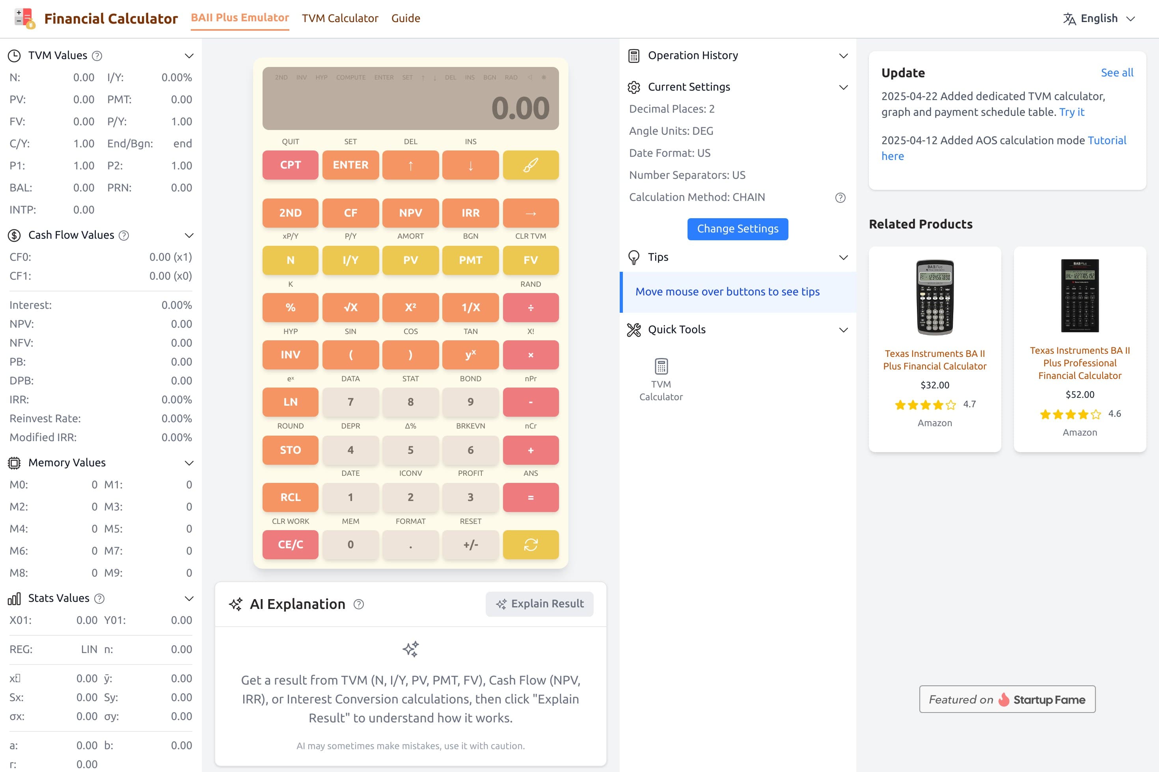This screenshot has height=772, width=1159.
Task: Open help tooltip next to TVM Values
Action: click(97, 55)
